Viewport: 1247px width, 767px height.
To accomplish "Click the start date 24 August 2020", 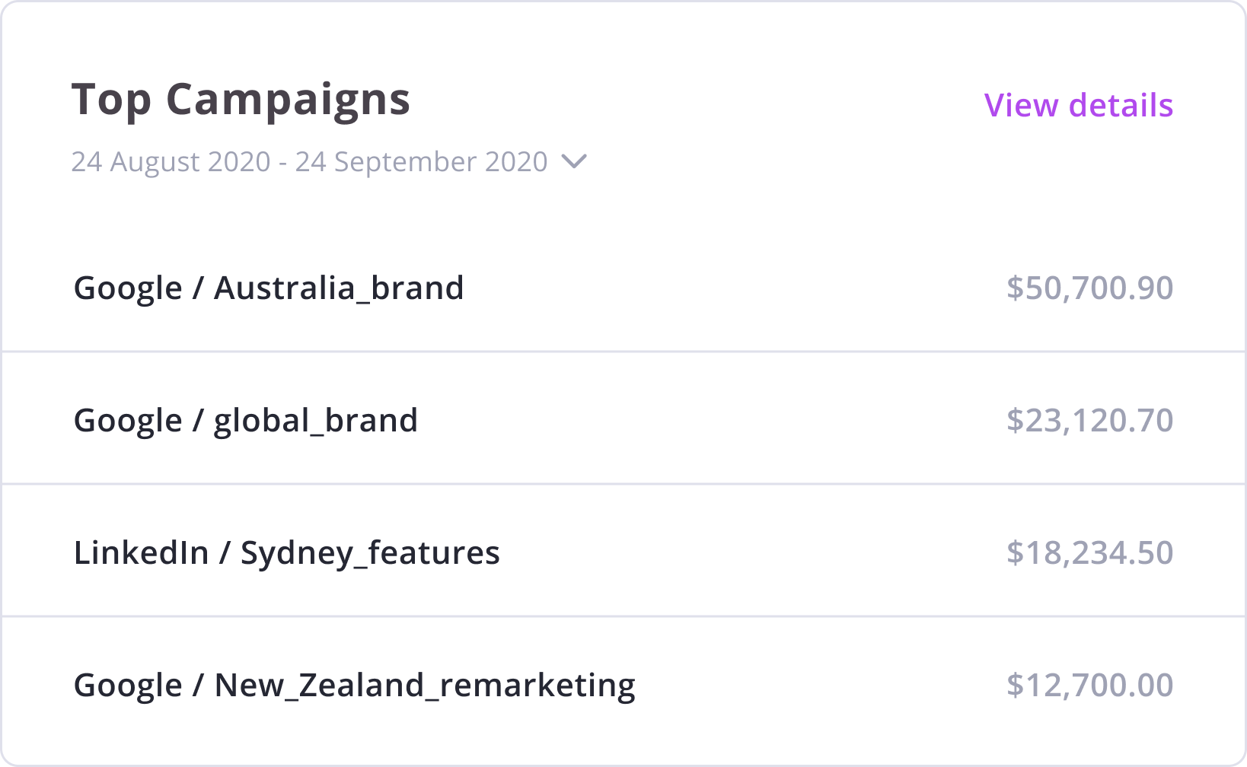I will tap(171, 161).
